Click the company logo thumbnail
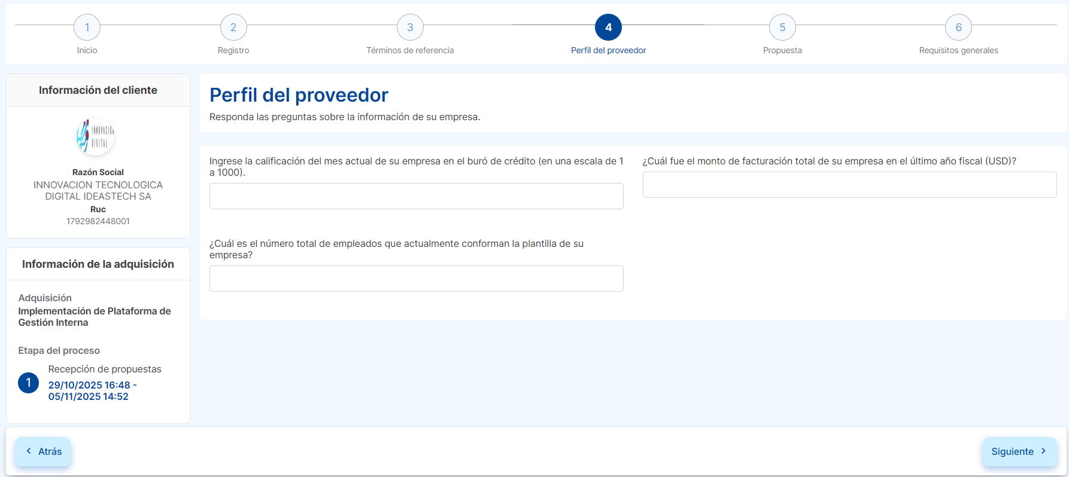 (95, 136)
